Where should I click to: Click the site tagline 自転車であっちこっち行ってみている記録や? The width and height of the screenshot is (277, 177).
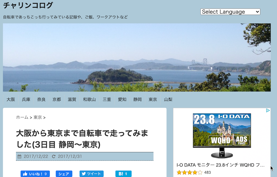(x=65, y=17)
